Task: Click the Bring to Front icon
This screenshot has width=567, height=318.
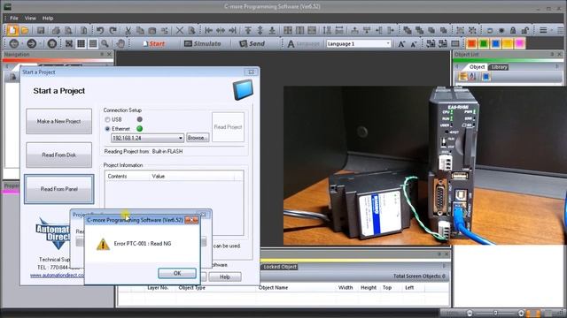Action: pyautogui.click(x=408, y=31)
